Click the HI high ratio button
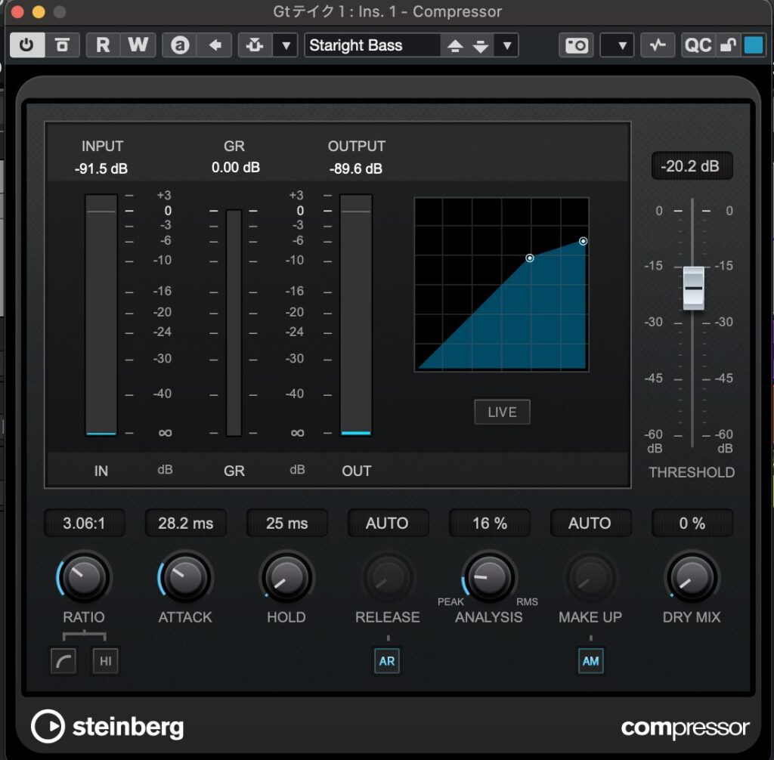Image resolution: width=774 pixels, height=760 pixels. pos(105,662)
